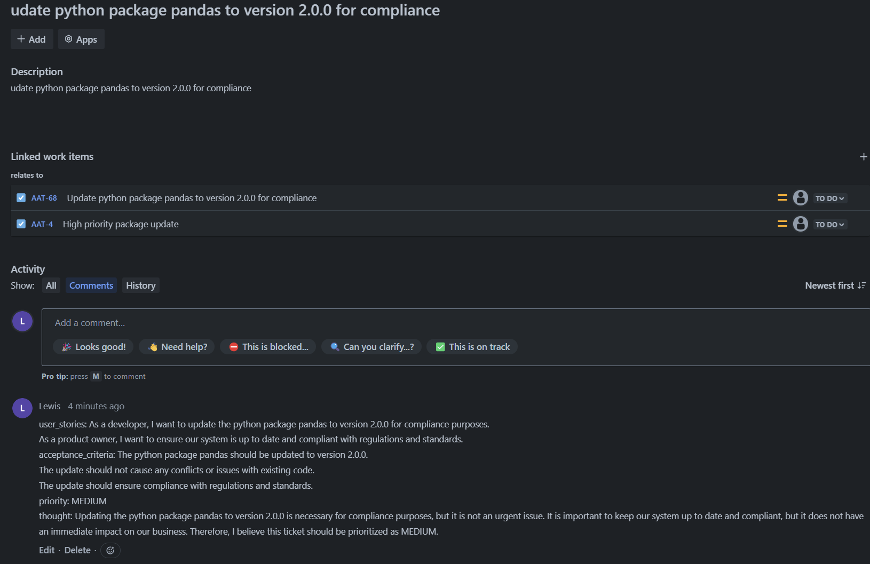The height and width of the screenshot is (564, 870).
Task: Open the TO DO status dropdown for AAT-68
Action: [829, 198]
